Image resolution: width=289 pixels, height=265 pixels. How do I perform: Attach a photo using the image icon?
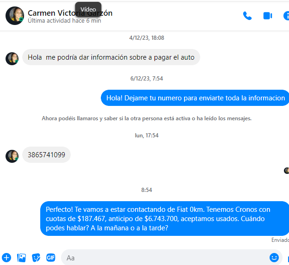[x=21, y=258]
